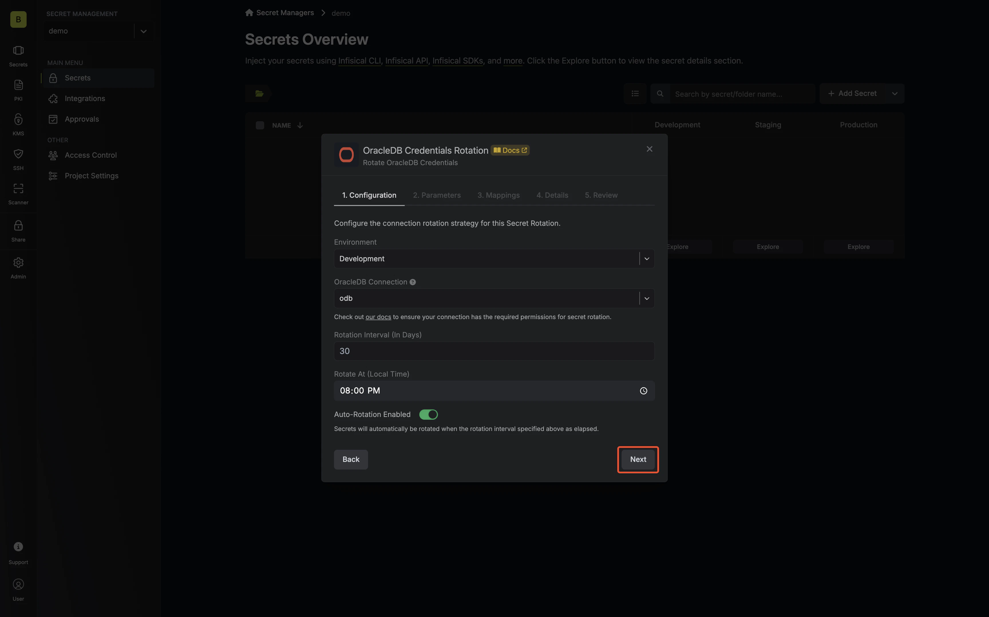Sort by name using arrow icon
The height and width of the screenshot is (617, 989).
[x=300, y=125]
